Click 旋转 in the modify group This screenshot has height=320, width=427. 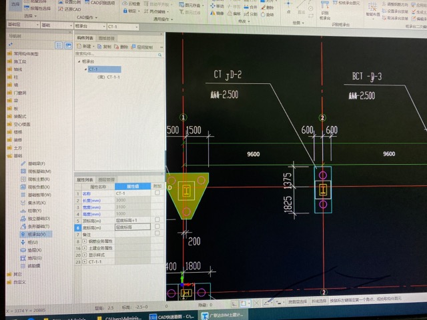tap(268, 15)
